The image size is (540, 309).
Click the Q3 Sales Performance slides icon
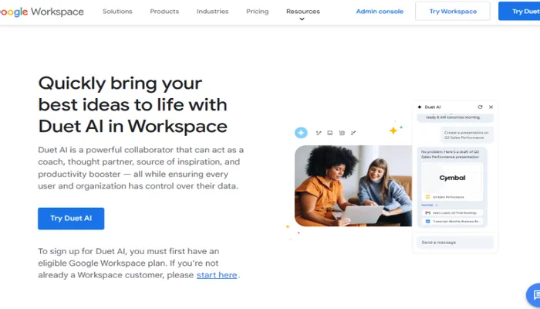(x=427, y=197)
